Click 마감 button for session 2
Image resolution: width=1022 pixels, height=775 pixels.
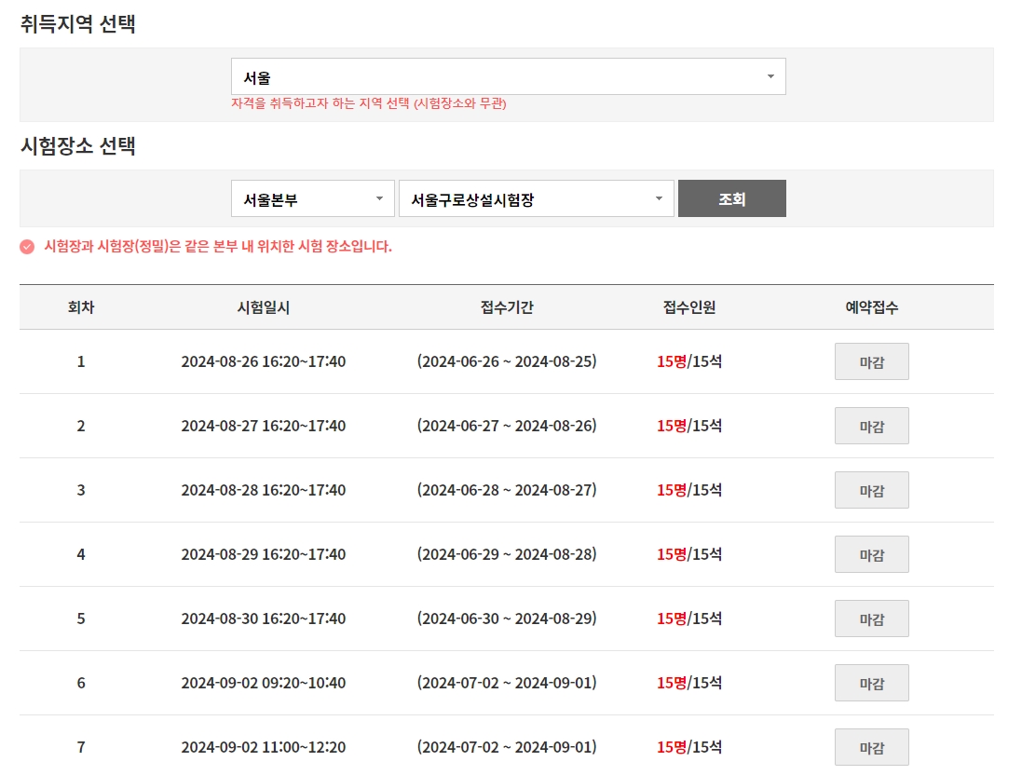(871, 427)
